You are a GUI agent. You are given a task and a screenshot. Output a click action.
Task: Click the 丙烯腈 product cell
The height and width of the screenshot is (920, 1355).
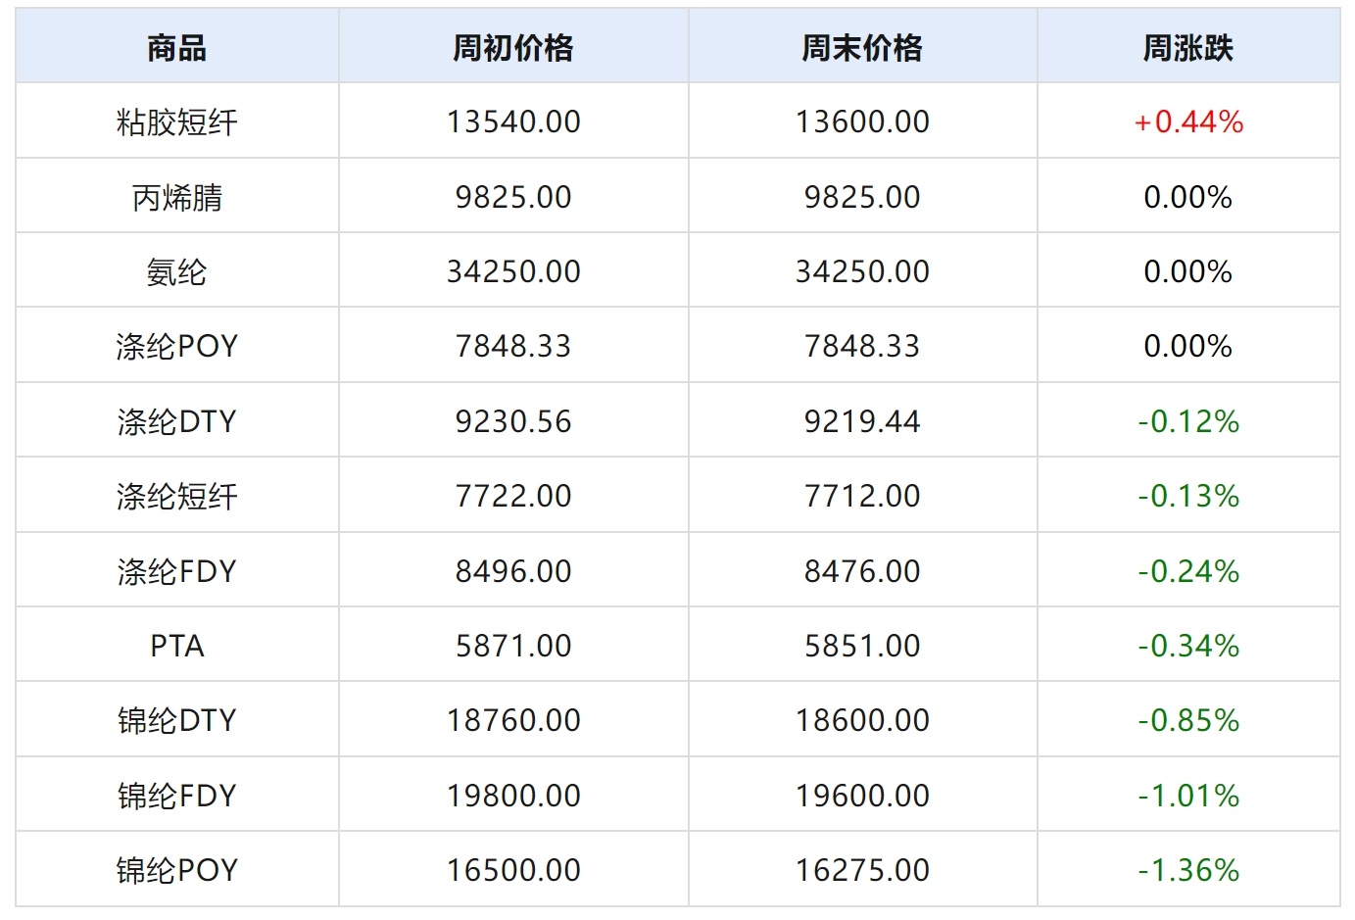pos(176,197)
